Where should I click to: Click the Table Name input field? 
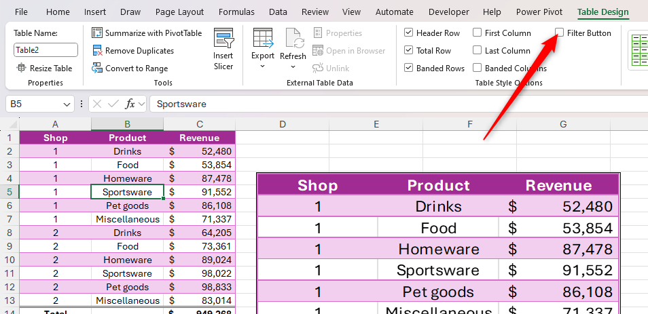tap(46, 50)
